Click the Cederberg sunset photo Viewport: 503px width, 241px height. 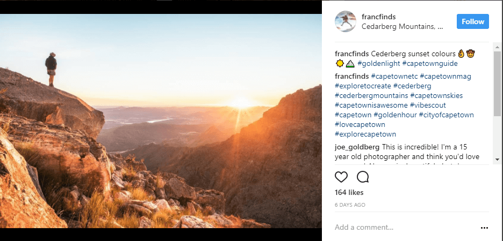point(161,121)
